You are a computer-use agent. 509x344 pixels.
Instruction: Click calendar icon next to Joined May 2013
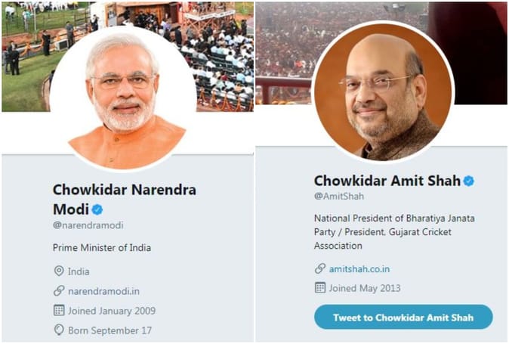(x=320, y=287)
